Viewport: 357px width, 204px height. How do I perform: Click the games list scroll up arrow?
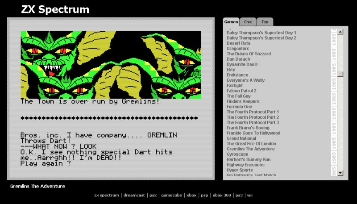click(340, 32)
